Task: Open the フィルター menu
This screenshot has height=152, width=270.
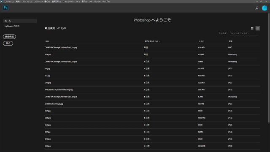Action: pos(68,2)
